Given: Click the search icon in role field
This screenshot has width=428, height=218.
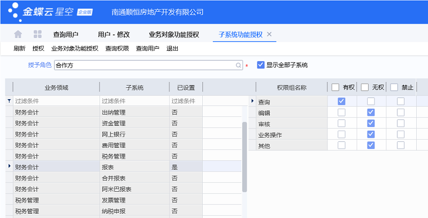Looking at the screenshot, I should 239,65.
